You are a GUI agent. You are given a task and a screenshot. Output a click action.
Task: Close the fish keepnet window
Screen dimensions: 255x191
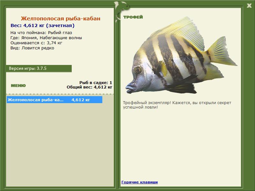click(x=249, y=6)
